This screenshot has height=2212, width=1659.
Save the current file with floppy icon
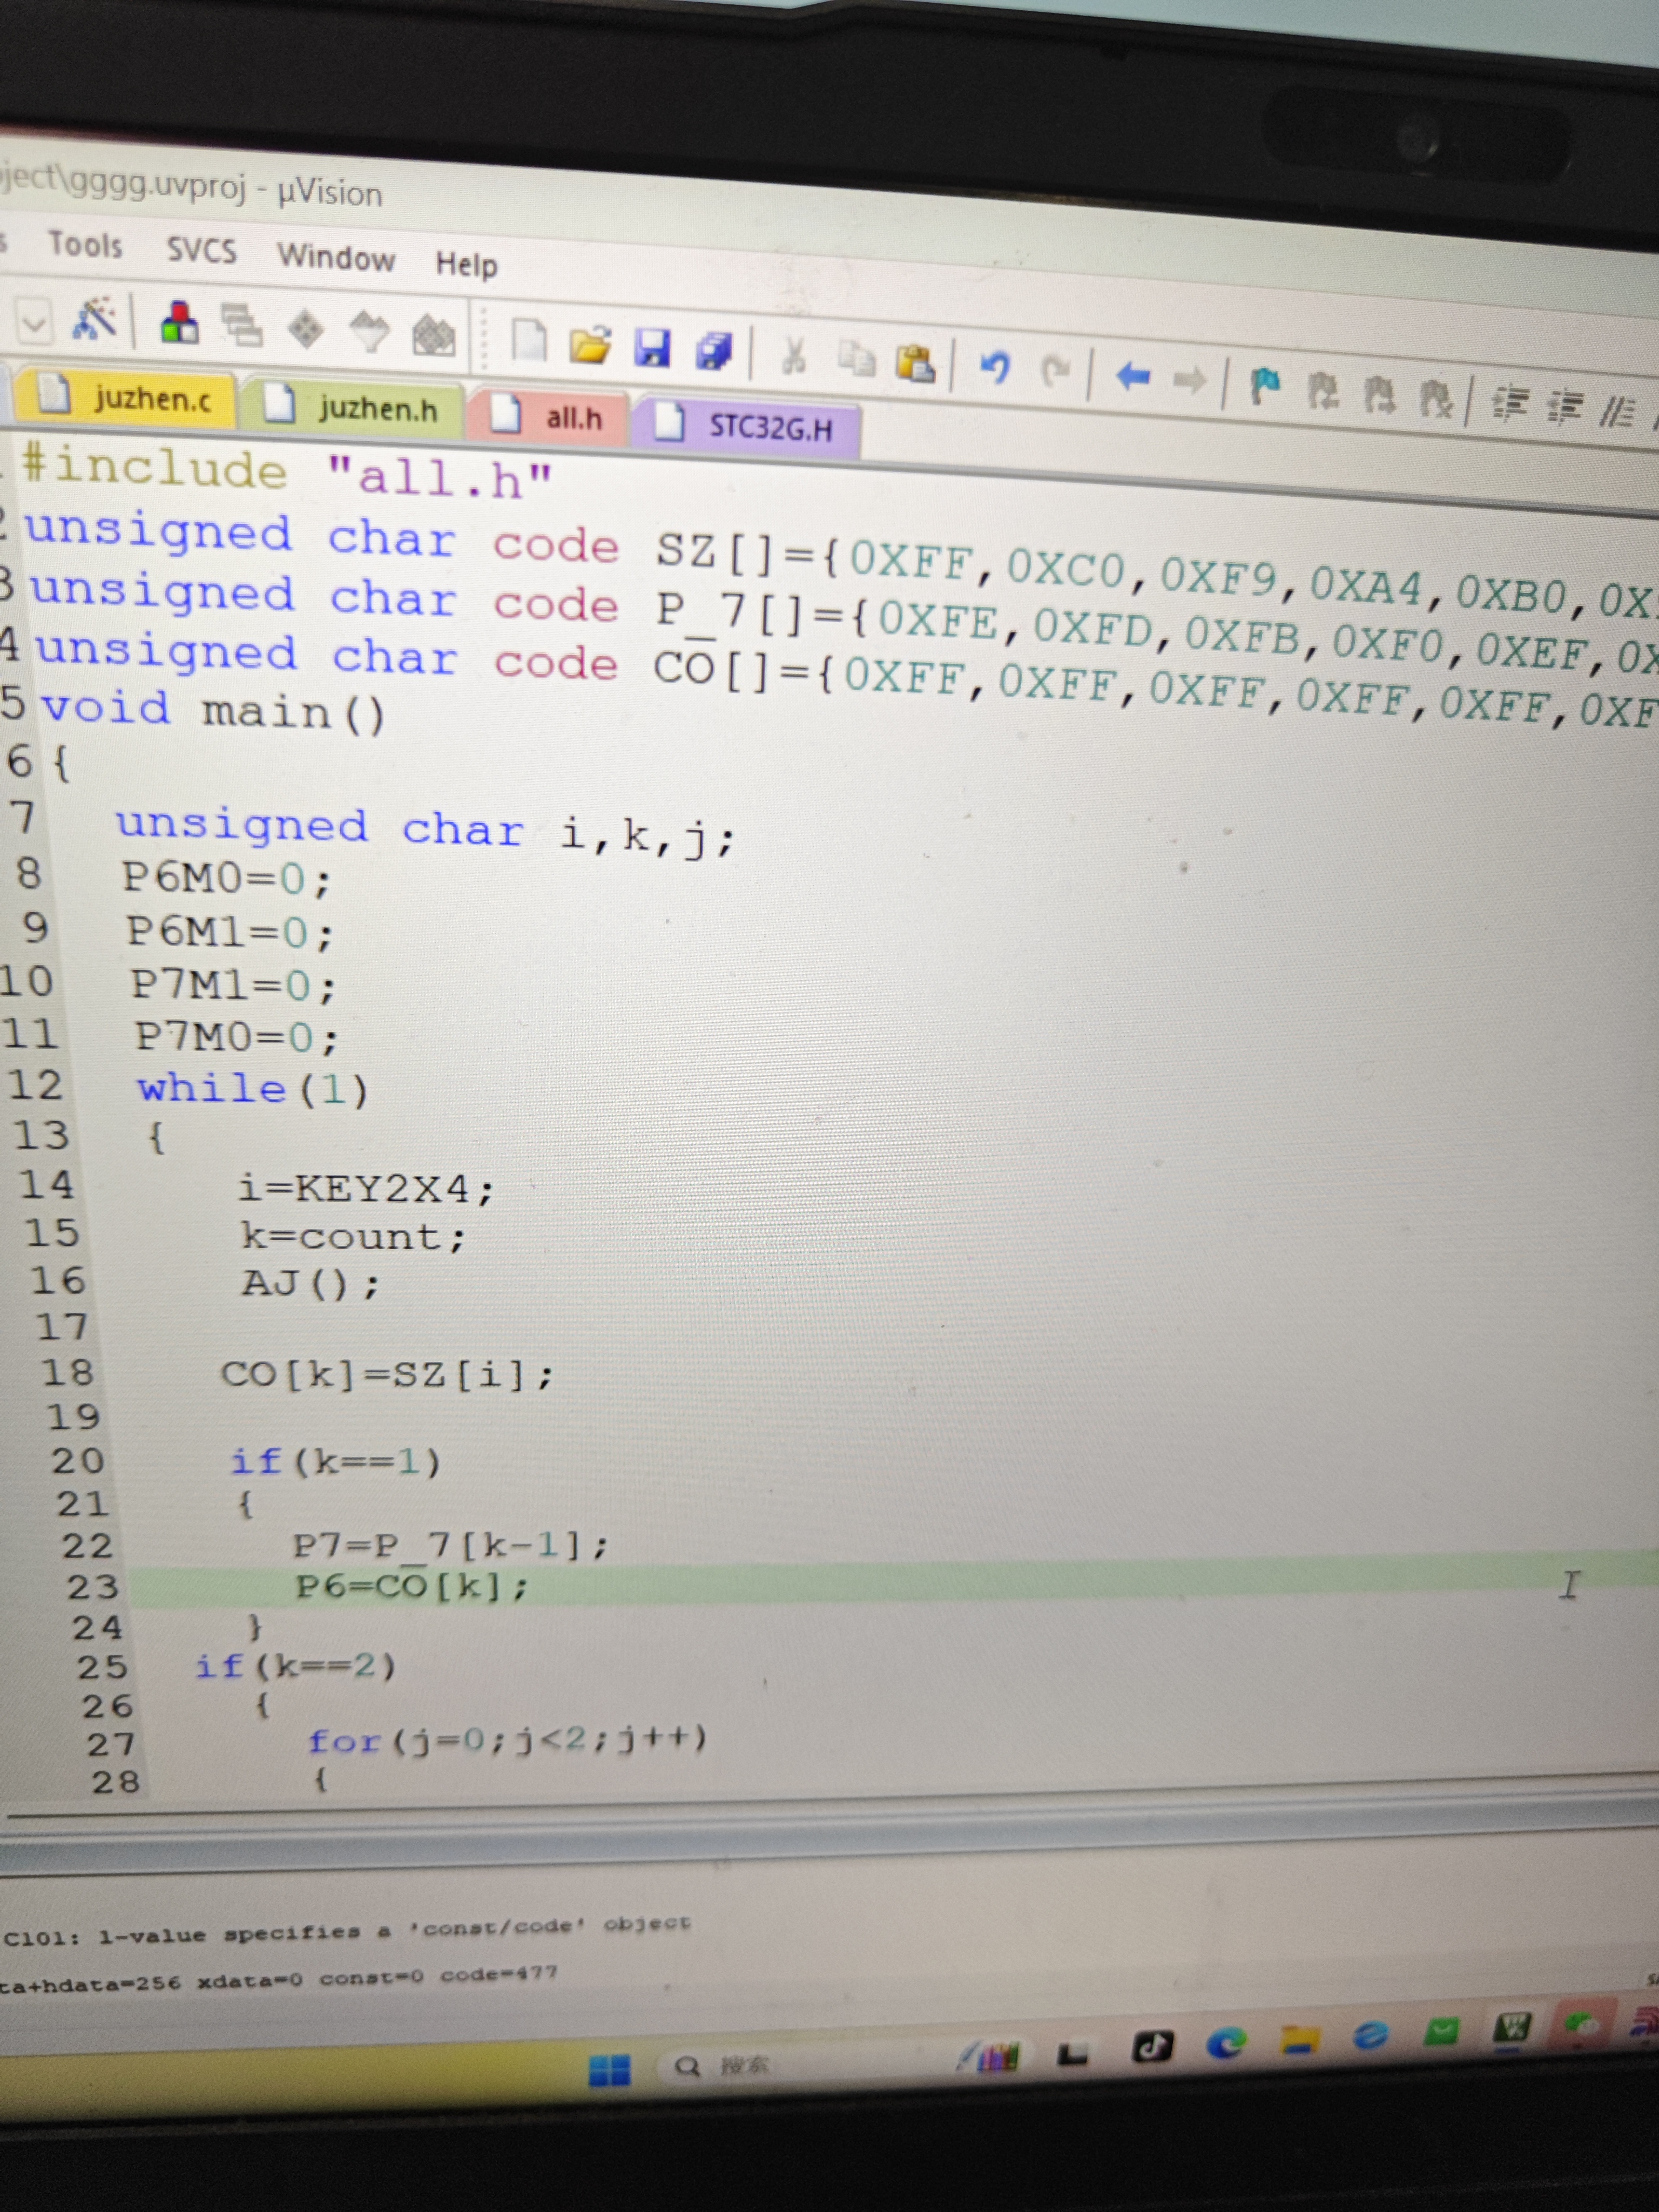pyautogui.click(x=652, y=349)
